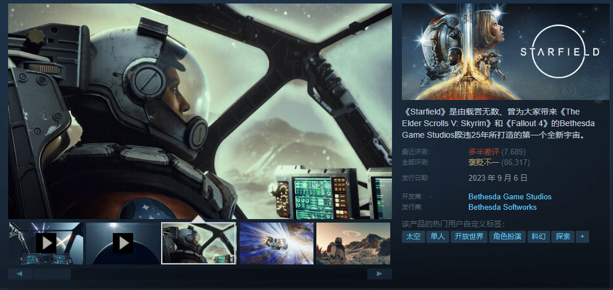The width and height of the screenshot is (613, 290).
Task: Browse the 角色扮演 tag
Action: [x=507, y=237]
